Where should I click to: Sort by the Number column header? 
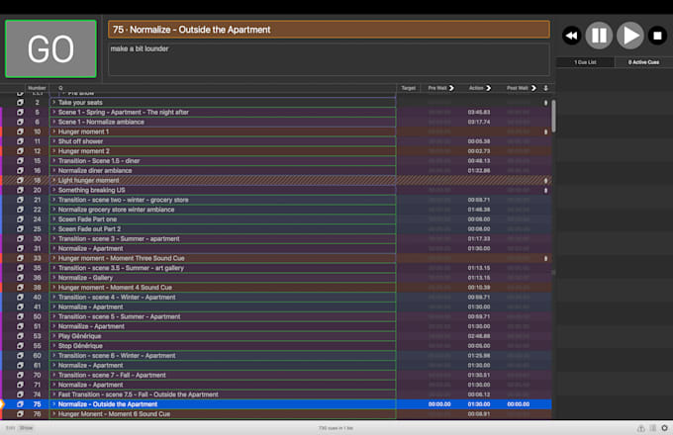coord(37,88)
